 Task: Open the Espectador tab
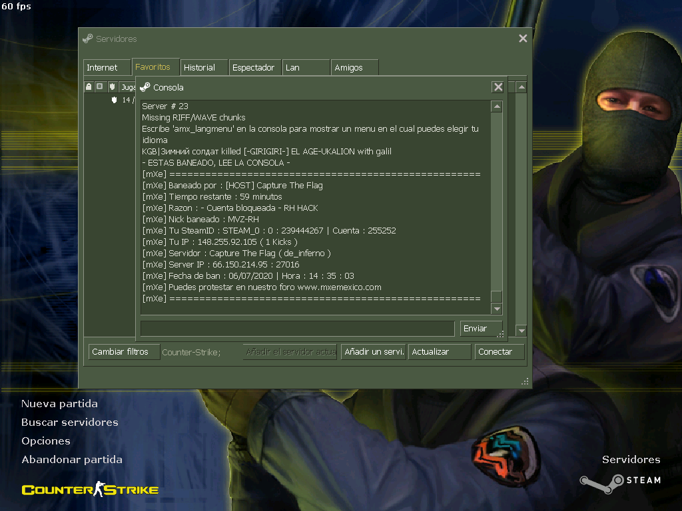[255, 67]
